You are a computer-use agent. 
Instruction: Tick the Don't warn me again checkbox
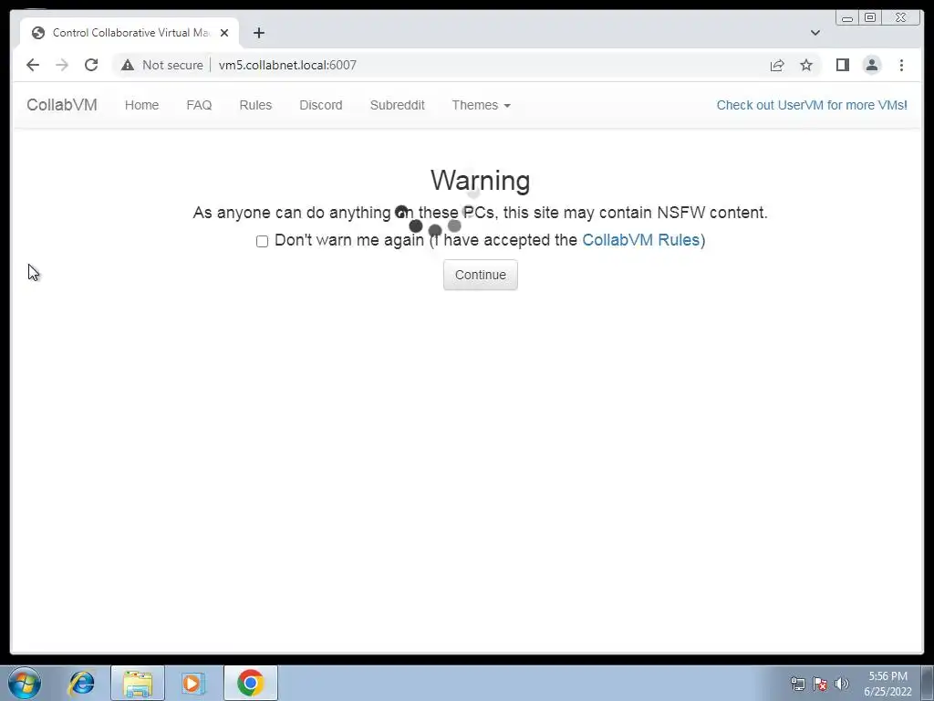262,241
